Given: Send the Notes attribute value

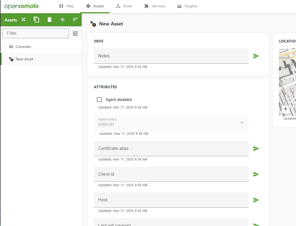Looking at the screenshot, I should [x=256, y=56].
